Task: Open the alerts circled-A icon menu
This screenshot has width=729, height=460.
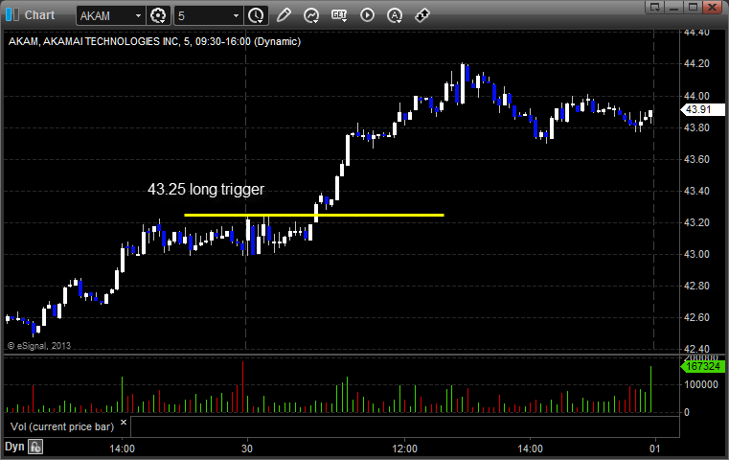Action: 395,15
